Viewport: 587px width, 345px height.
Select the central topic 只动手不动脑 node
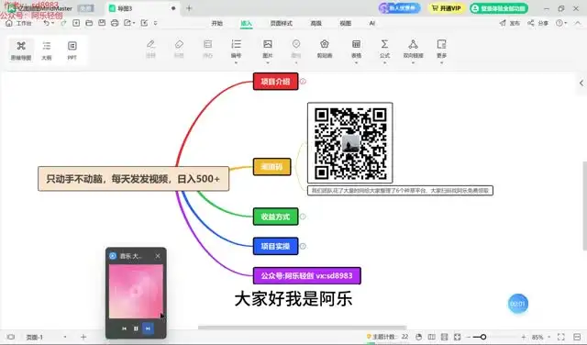pos(133,179)
